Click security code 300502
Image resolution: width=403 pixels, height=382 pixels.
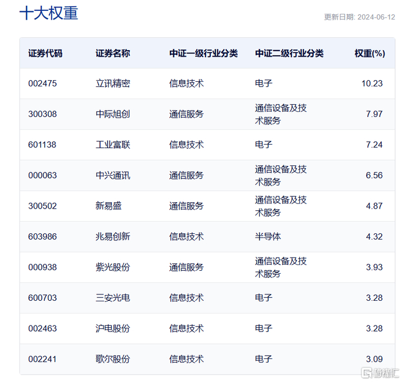[x=43, y=206]
